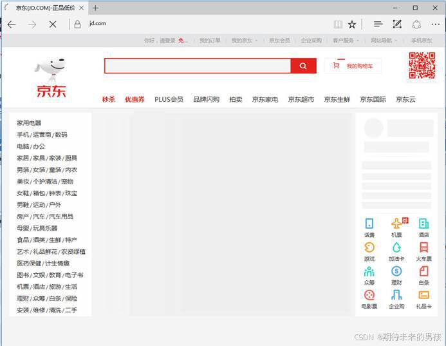Select the 男鞋/运动/户外 category row
The height and width of the screenshot is (346, 446).
39,205
